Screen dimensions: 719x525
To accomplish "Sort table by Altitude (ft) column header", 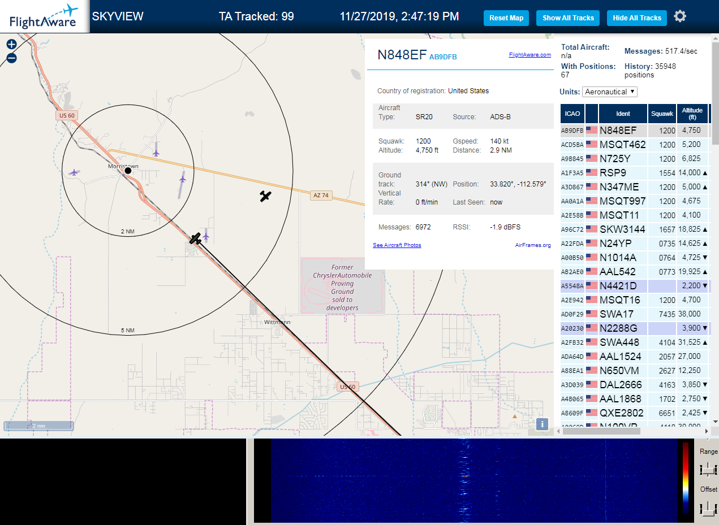I will pyautogui.click(x=692, y=114).
